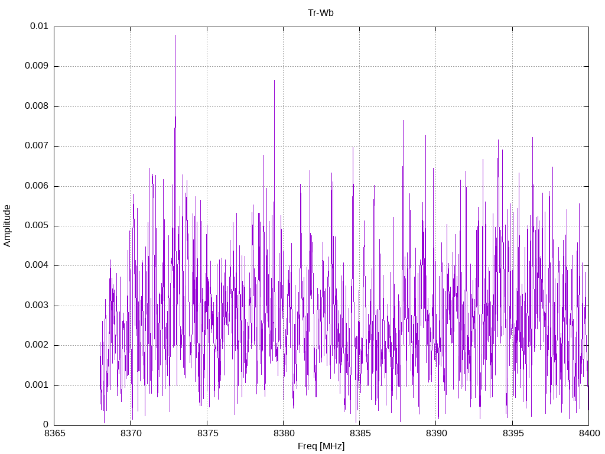Click the x-axis tick label 8365

point(54,433)
